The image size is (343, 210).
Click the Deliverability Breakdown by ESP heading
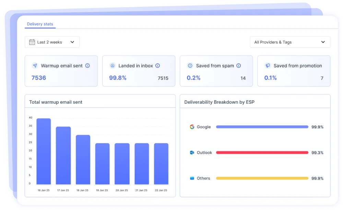click(220, 102)
